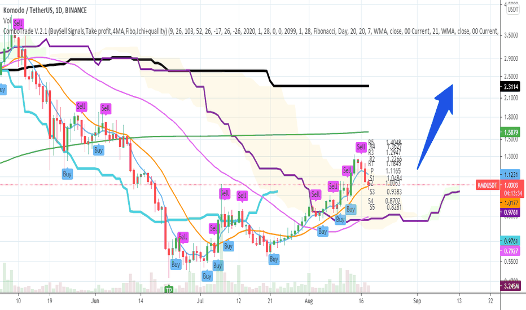Image resolution: width=526 pixels, height=310 pixels.
Task: Click the Jun date axis label
Action: click(x=95, y=301)
